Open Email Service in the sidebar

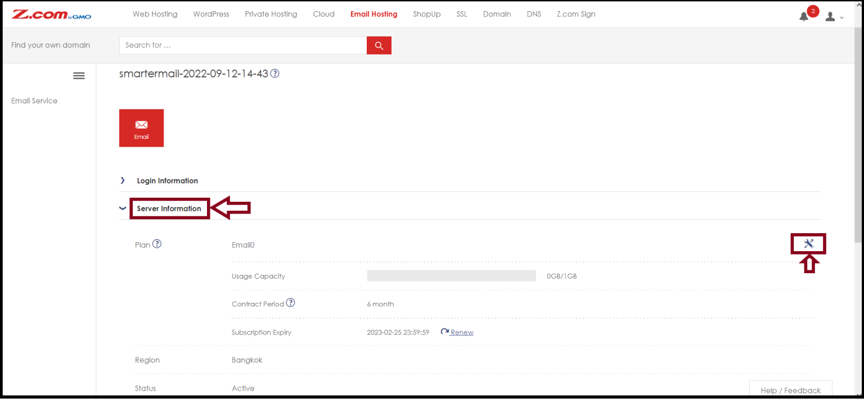(x=34, y=101)
